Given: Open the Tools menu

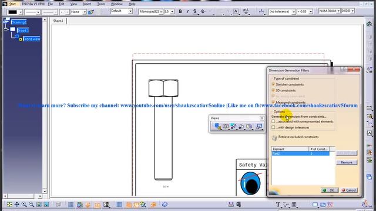Looking at the screenshot, I should click(101, 4).
